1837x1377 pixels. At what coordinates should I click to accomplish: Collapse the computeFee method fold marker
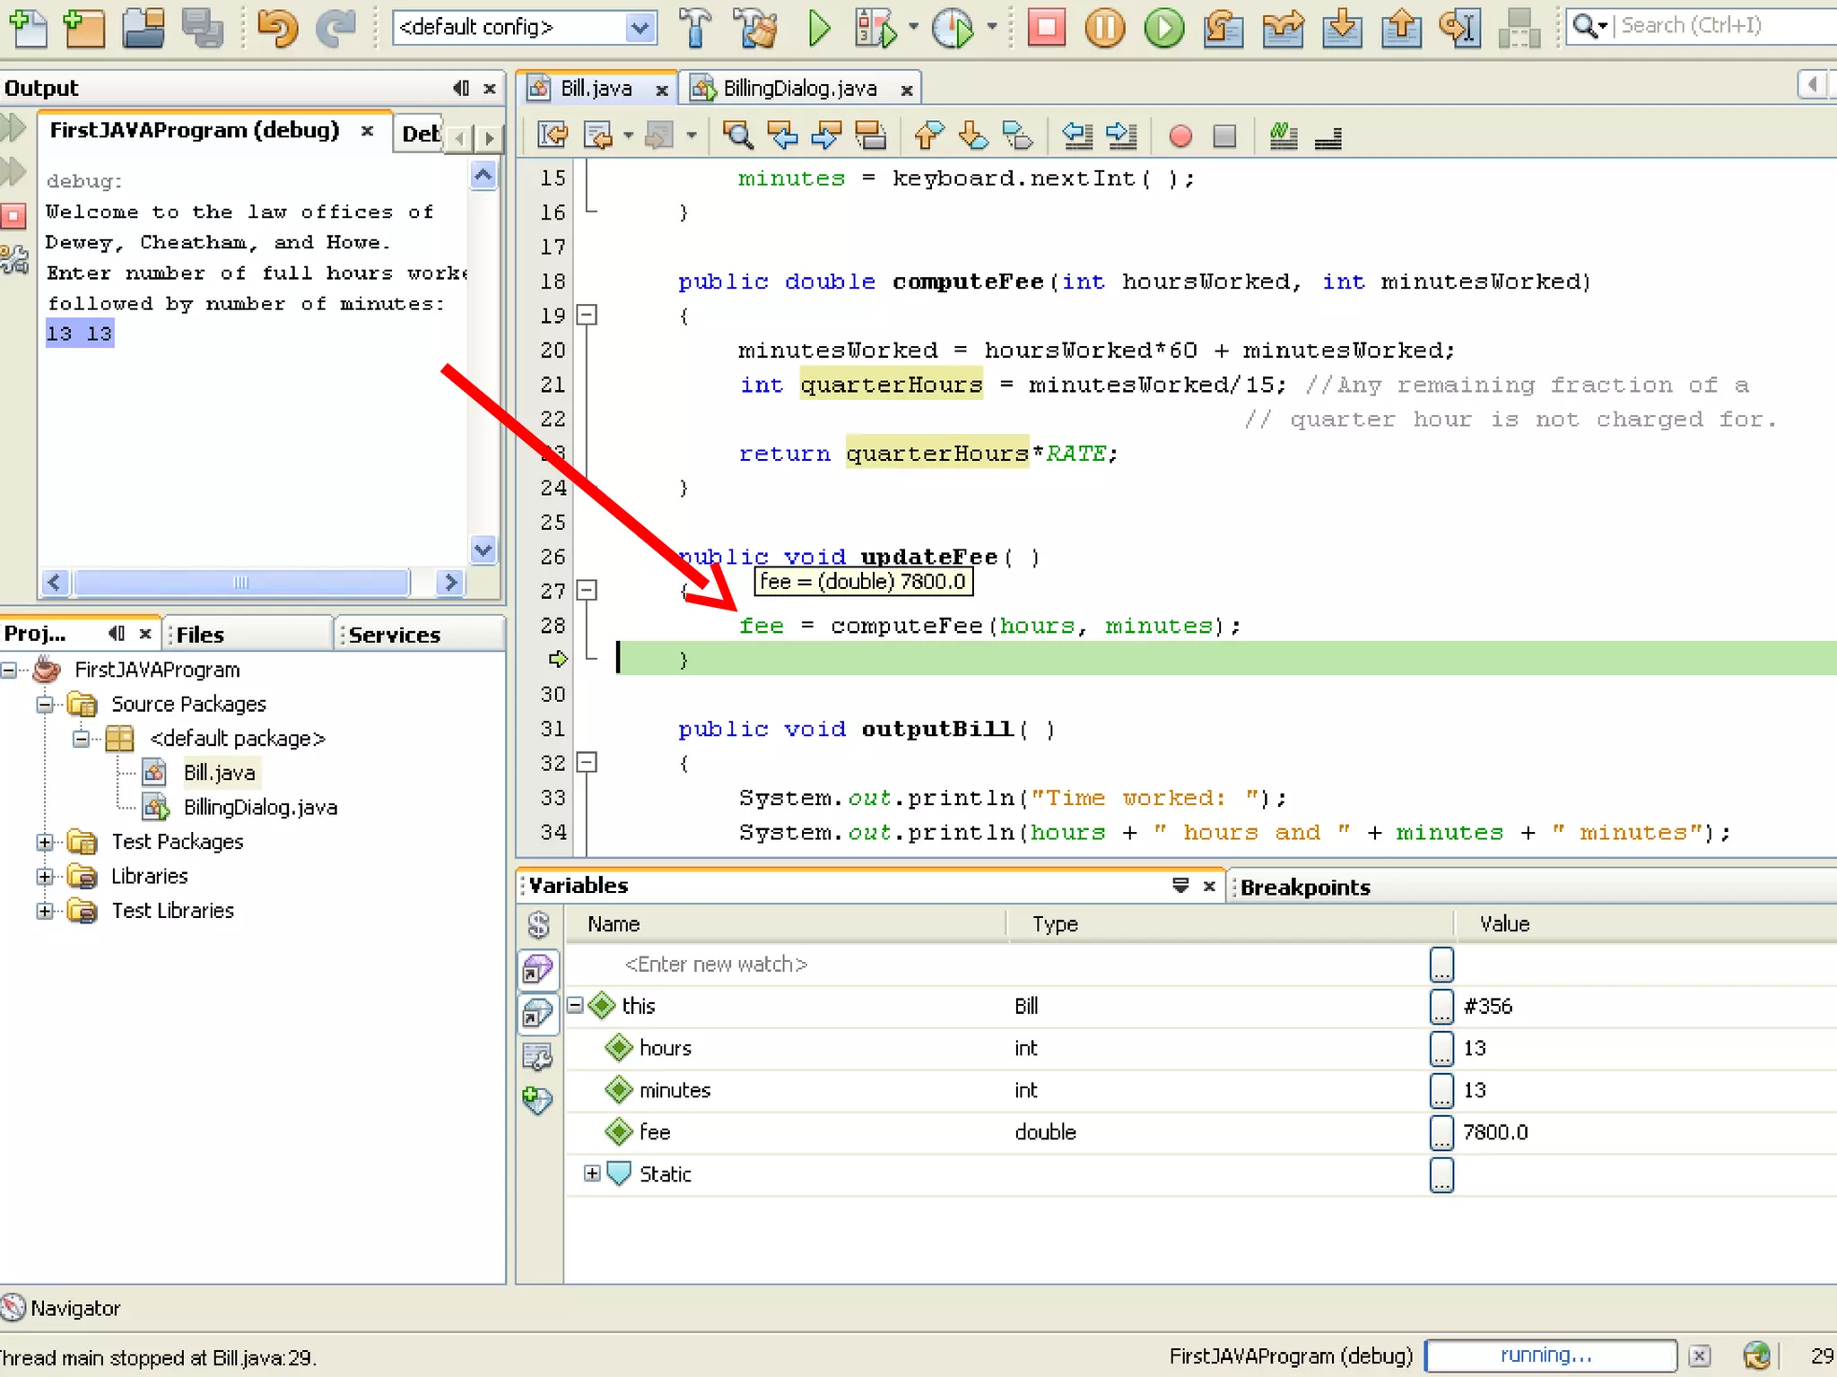(x=587, y=315)
